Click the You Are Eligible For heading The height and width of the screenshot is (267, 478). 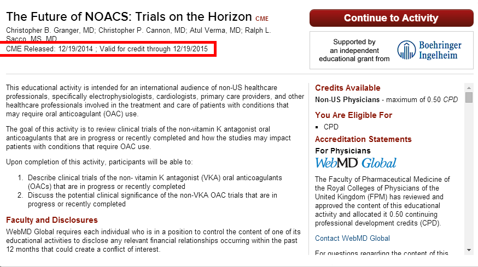coord(354,115)
